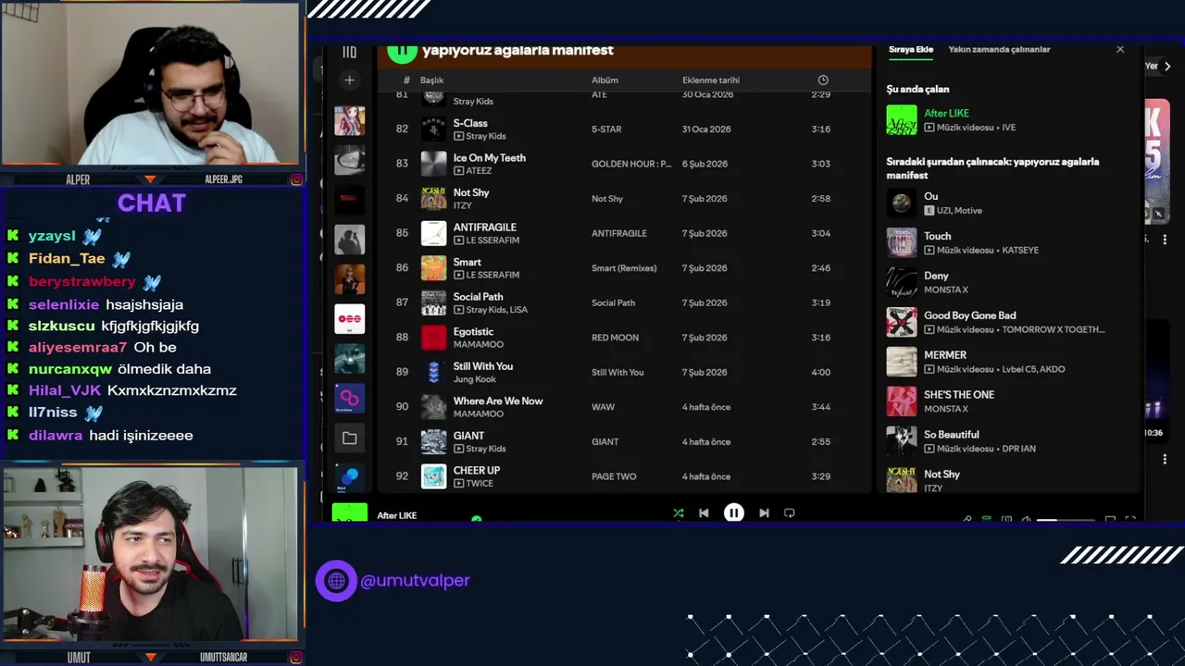
Task: Skip to the previous track
Action: tap(704, 513)
